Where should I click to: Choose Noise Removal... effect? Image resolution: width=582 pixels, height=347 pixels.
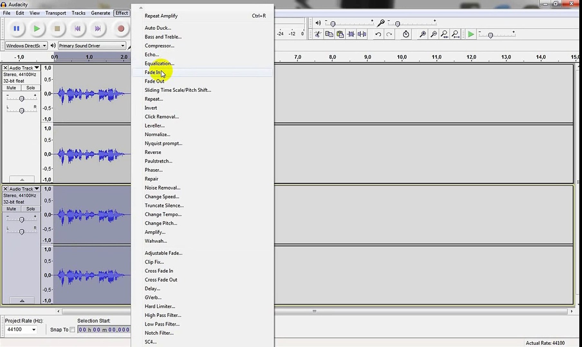[202, 188]
